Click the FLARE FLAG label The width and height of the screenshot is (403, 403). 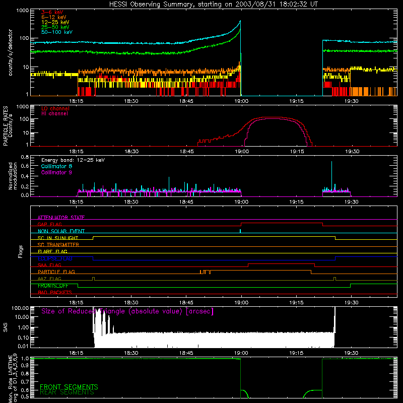[x=52, y=251]
